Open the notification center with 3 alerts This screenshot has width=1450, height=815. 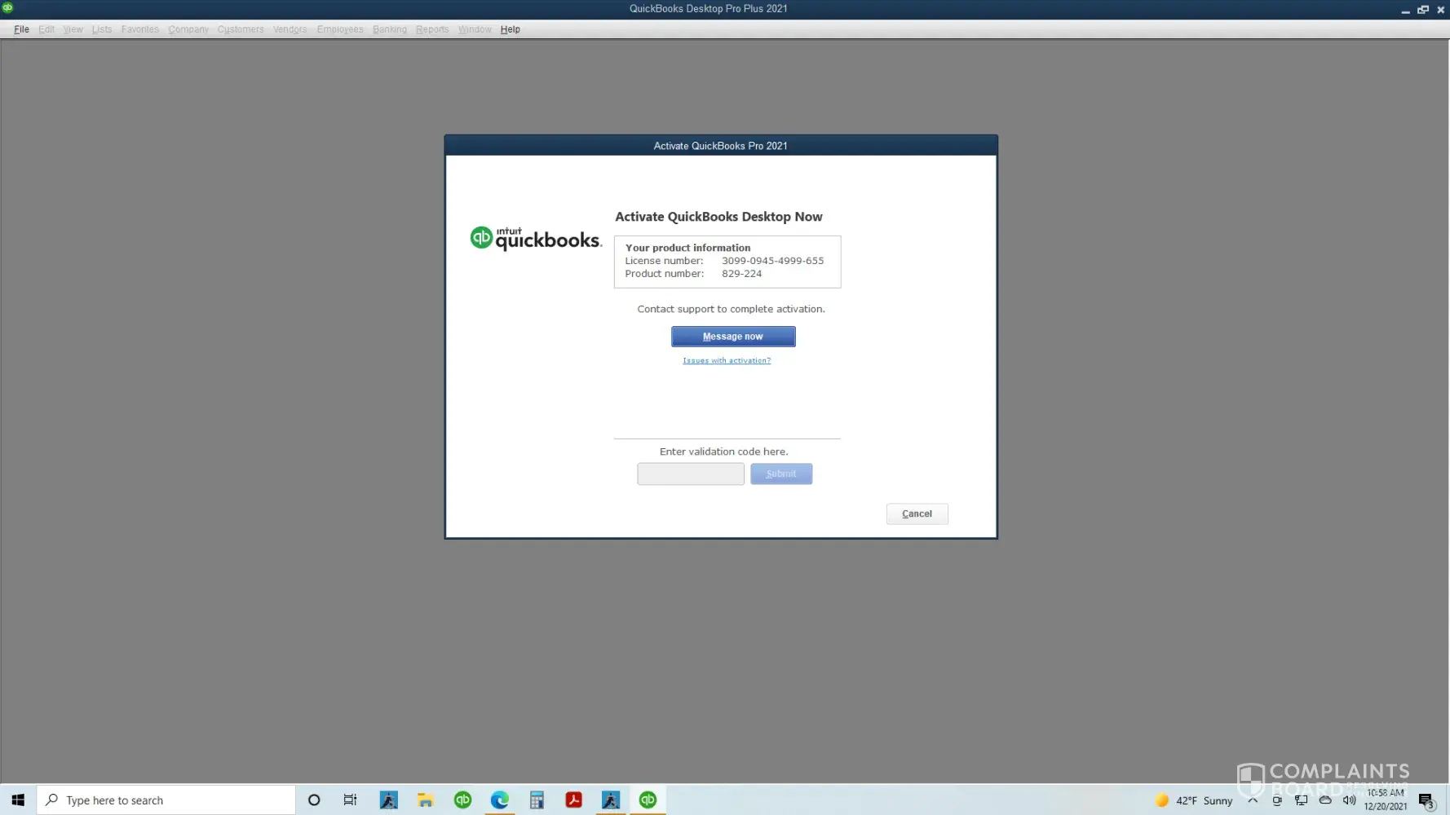click(x=1426, y=800)
